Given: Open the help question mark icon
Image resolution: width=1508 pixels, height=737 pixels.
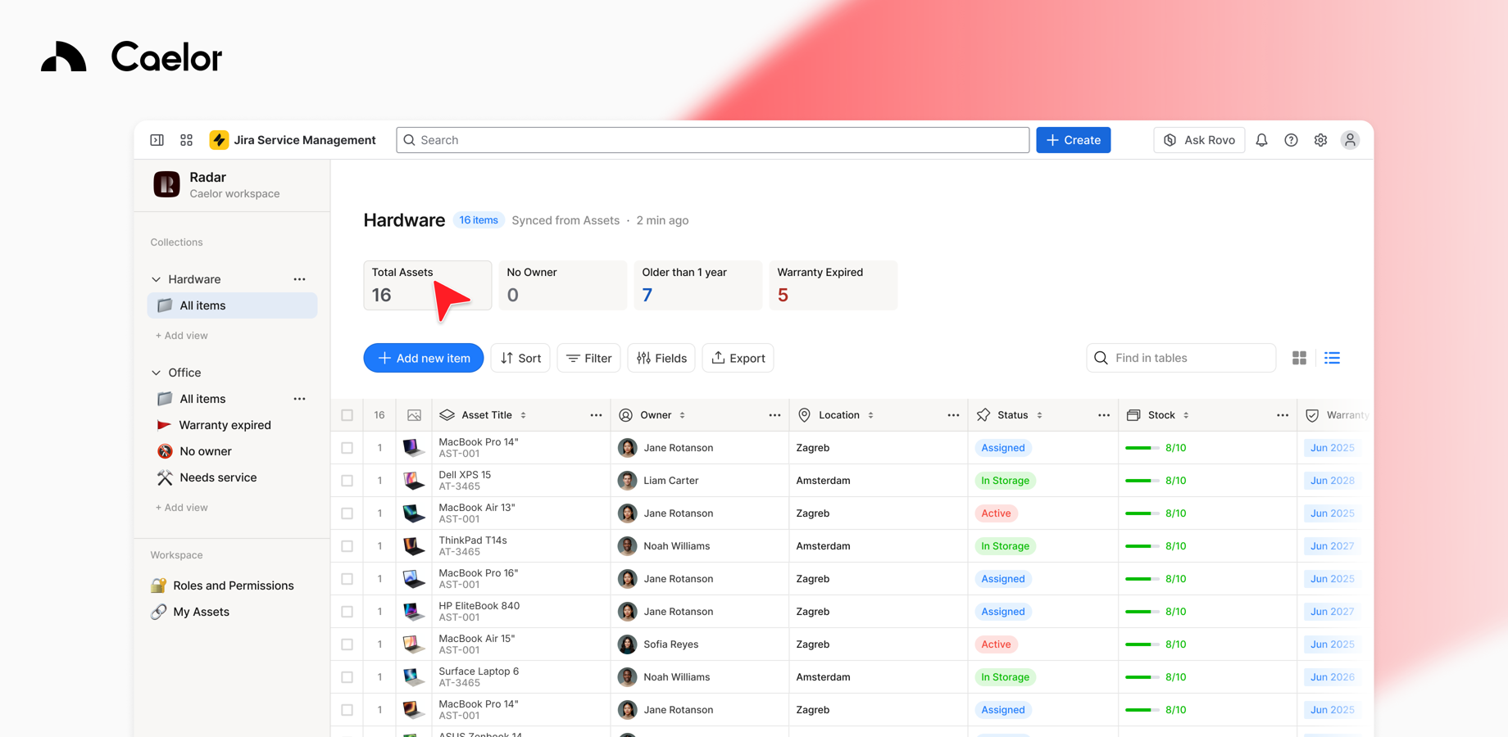Looking at the screenshot, I should click(1291, 140).
